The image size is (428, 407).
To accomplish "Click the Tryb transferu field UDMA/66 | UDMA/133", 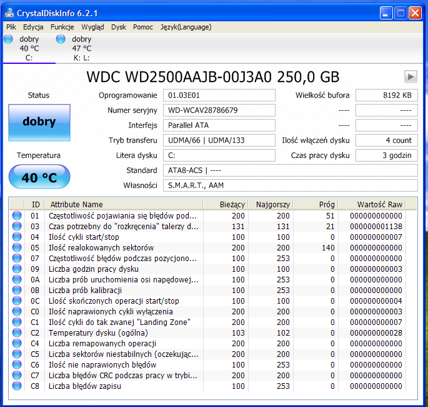I will coord(219,140).
